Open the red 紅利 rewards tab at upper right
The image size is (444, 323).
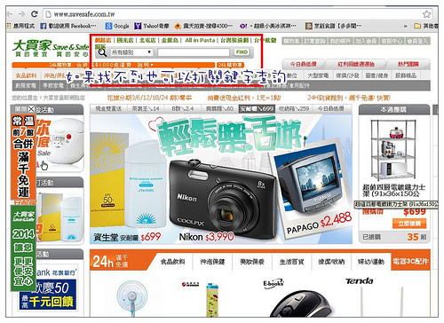(x=356, y=64)
